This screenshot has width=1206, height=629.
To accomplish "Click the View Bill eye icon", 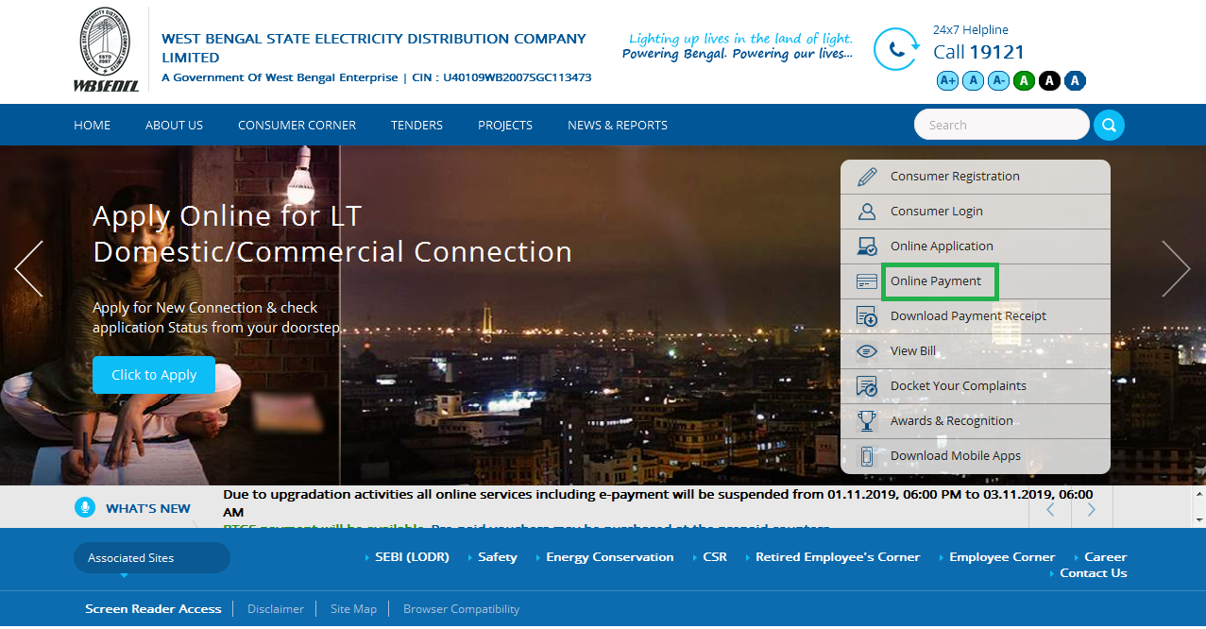I will coord(866,351).
